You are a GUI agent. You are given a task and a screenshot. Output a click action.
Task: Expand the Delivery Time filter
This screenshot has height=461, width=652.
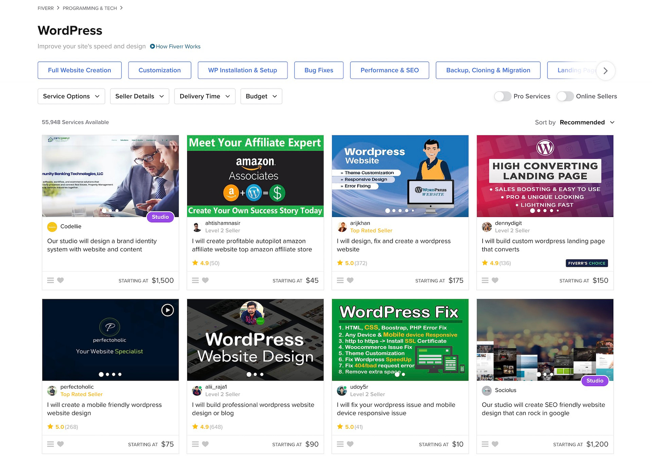[x=204, y=96]
